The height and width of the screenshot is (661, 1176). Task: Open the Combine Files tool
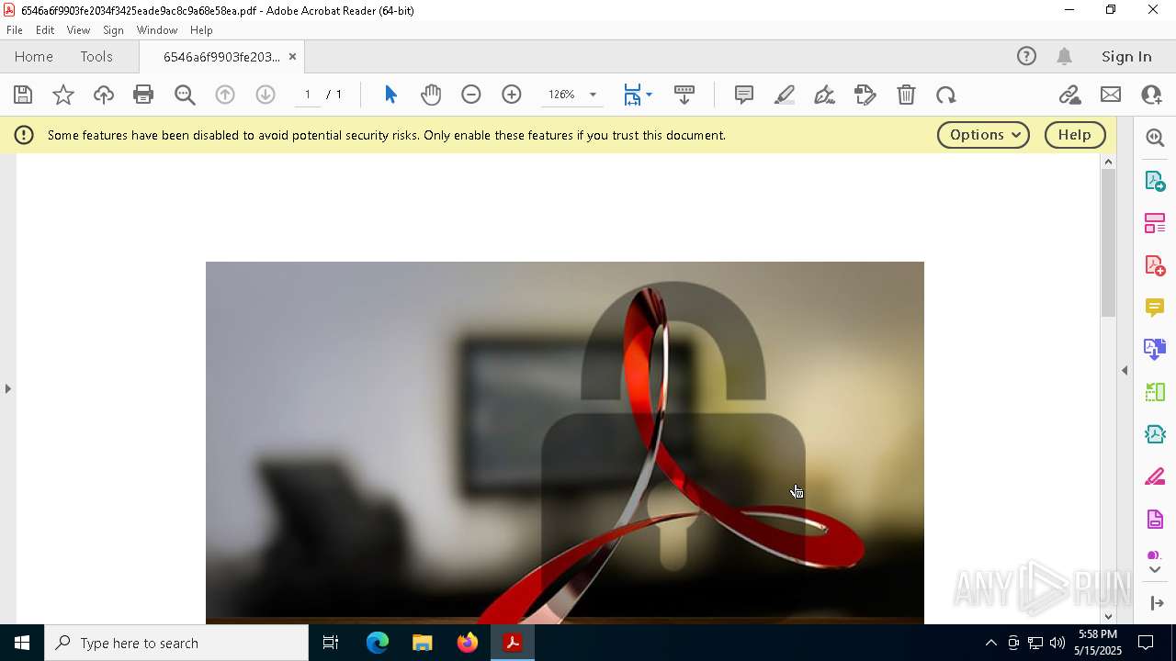coord(1155,350)
